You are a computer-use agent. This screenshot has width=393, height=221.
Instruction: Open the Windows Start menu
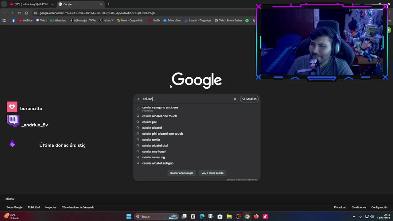pyautogui.click(x=129, y=217)
